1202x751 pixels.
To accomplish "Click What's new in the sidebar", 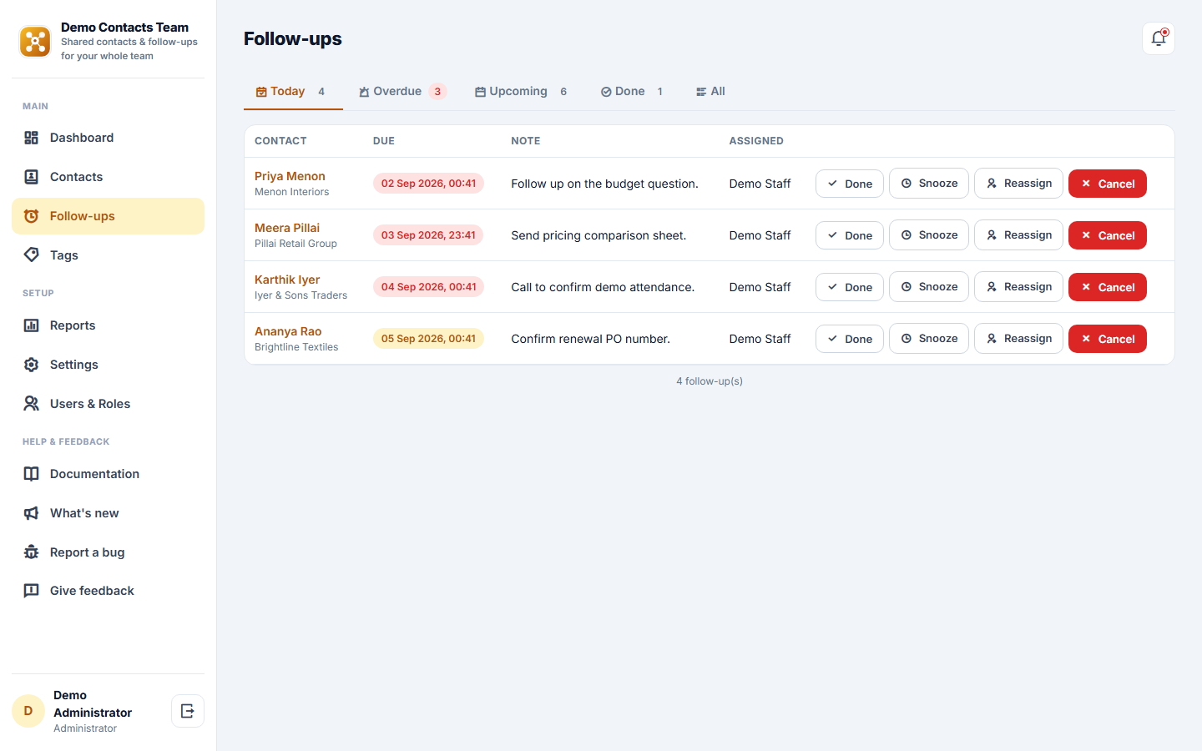I will click(x=108, y=513).
